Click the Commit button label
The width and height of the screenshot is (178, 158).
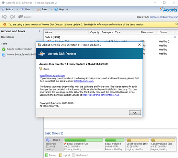tap(28, 17)
